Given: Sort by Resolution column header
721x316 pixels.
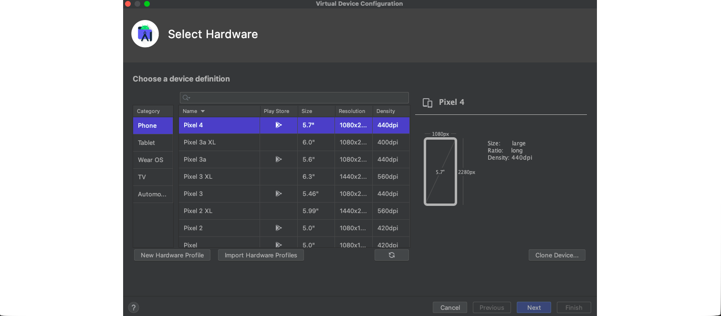Looking at the screenshot, I should click(354, 111).
